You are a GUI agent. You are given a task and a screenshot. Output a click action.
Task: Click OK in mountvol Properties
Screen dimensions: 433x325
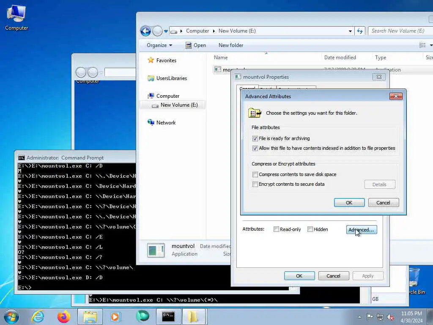(299, 276)
